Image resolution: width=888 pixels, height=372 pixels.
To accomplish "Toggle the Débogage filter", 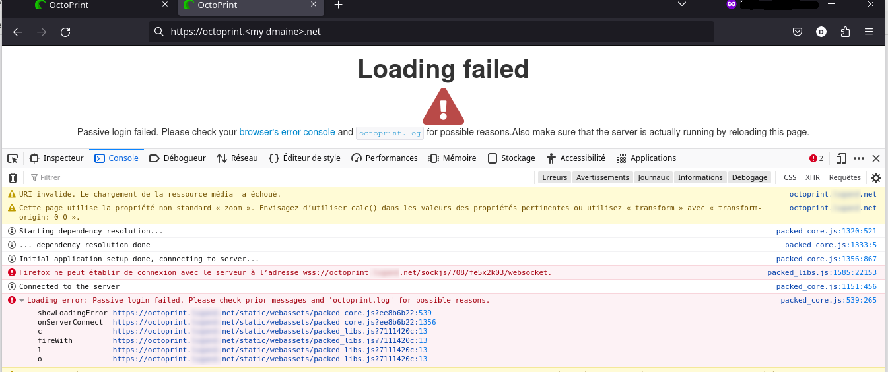I will [x=749, y=177].
